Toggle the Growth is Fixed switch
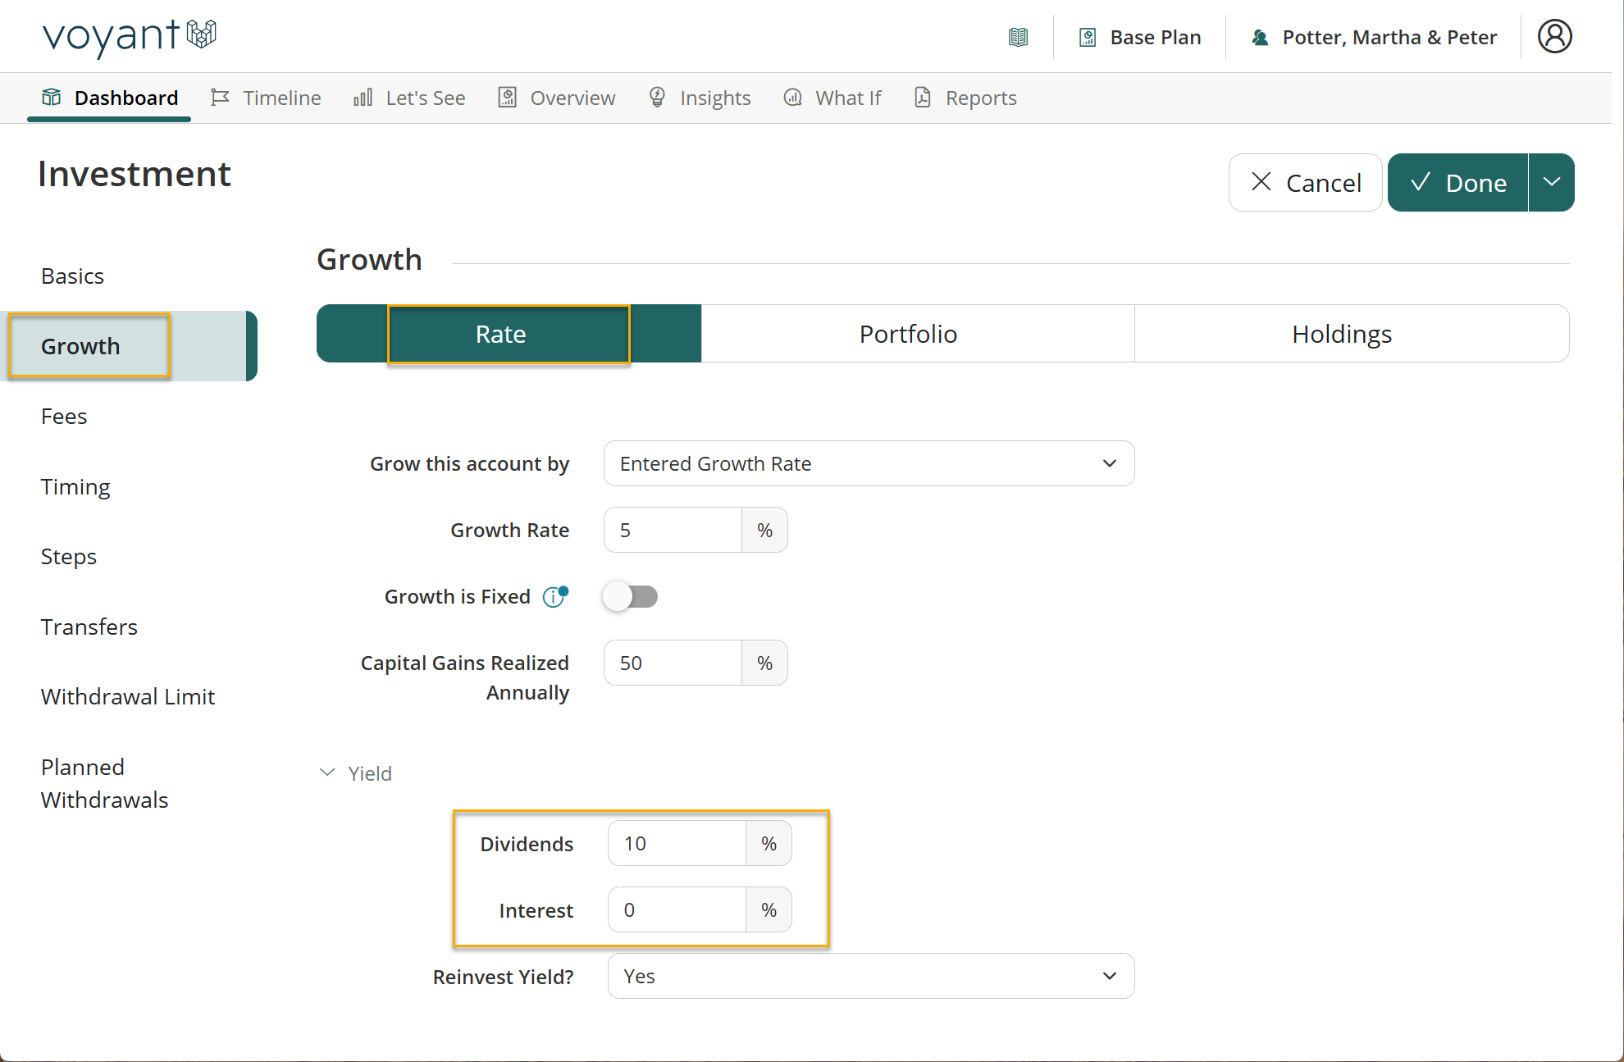 point(630,596)
